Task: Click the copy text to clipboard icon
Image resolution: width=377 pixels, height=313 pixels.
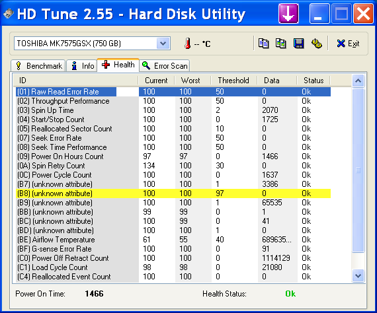Action: [x=263, y=44]
